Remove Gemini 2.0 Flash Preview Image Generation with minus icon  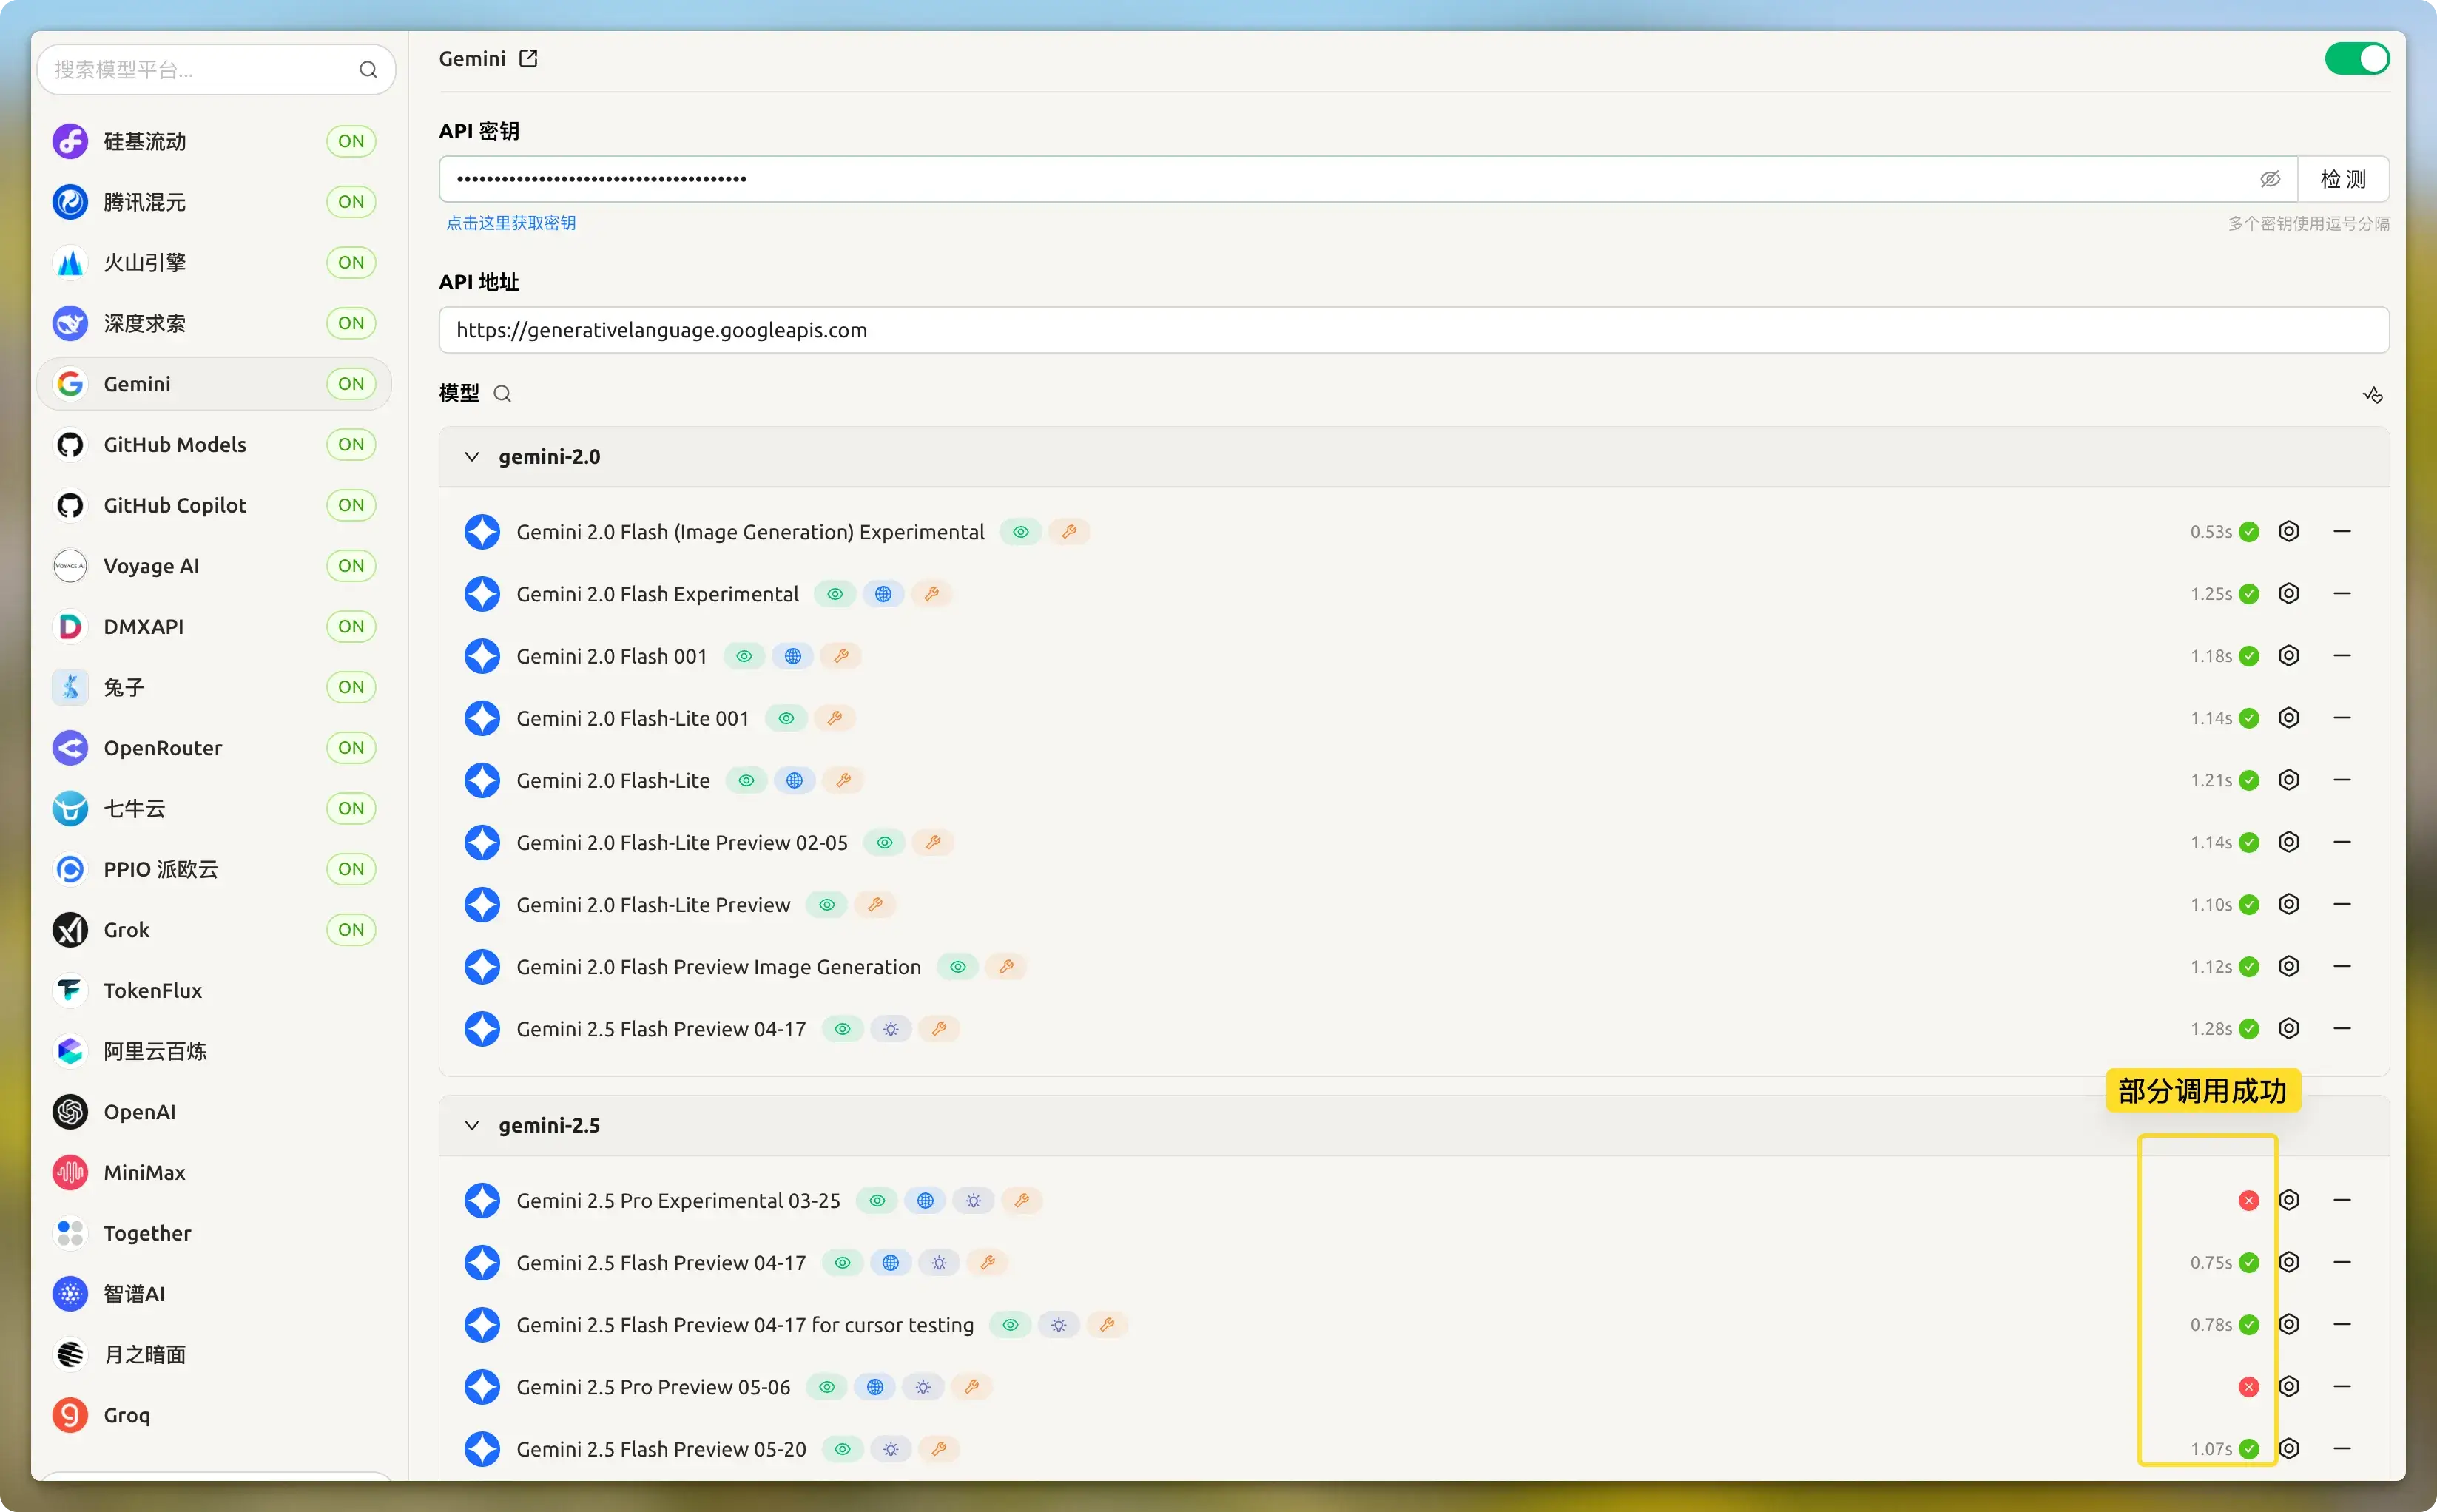(x=2343, y=966)
